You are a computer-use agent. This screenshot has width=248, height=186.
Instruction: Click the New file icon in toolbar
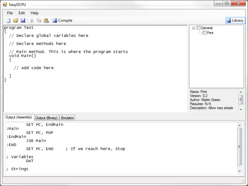(9, 20)
